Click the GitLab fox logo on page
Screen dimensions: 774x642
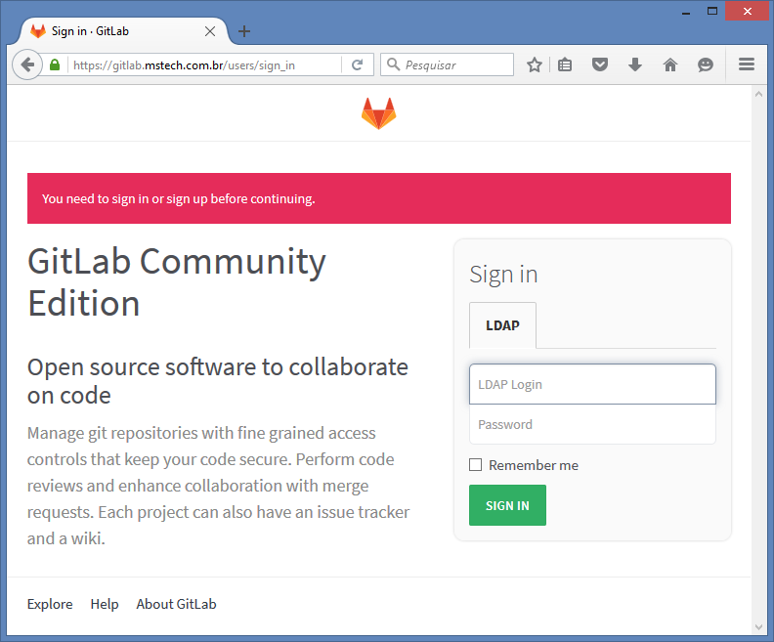point(378,113)
